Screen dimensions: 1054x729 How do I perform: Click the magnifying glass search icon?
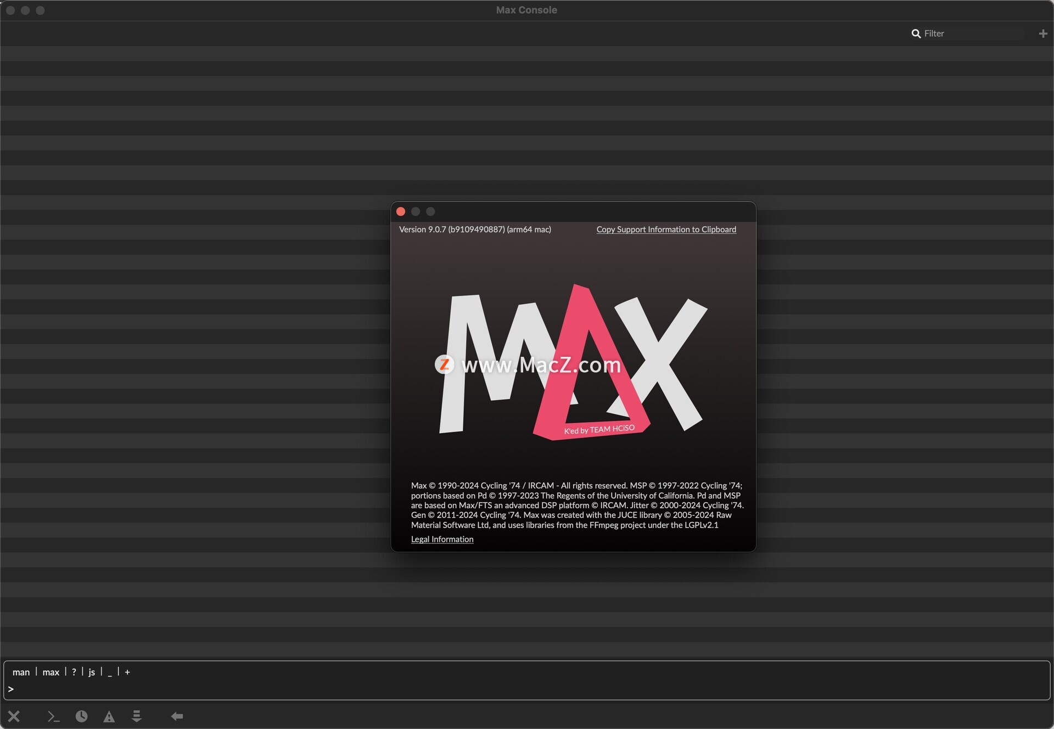point(916,33)
